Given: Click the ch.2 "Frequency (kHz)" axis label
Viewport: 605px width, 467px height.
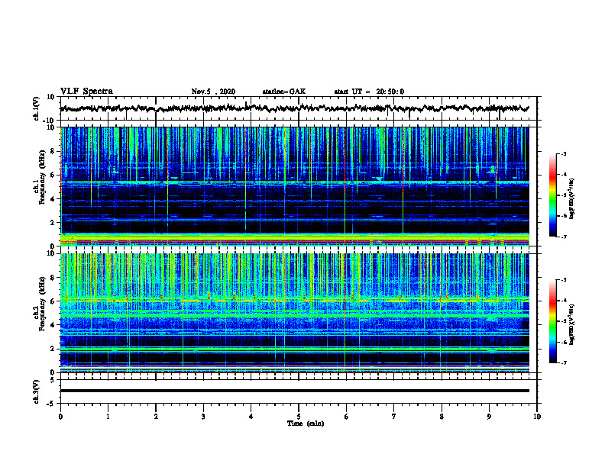Looking at the screenshot, I should 43,304.
